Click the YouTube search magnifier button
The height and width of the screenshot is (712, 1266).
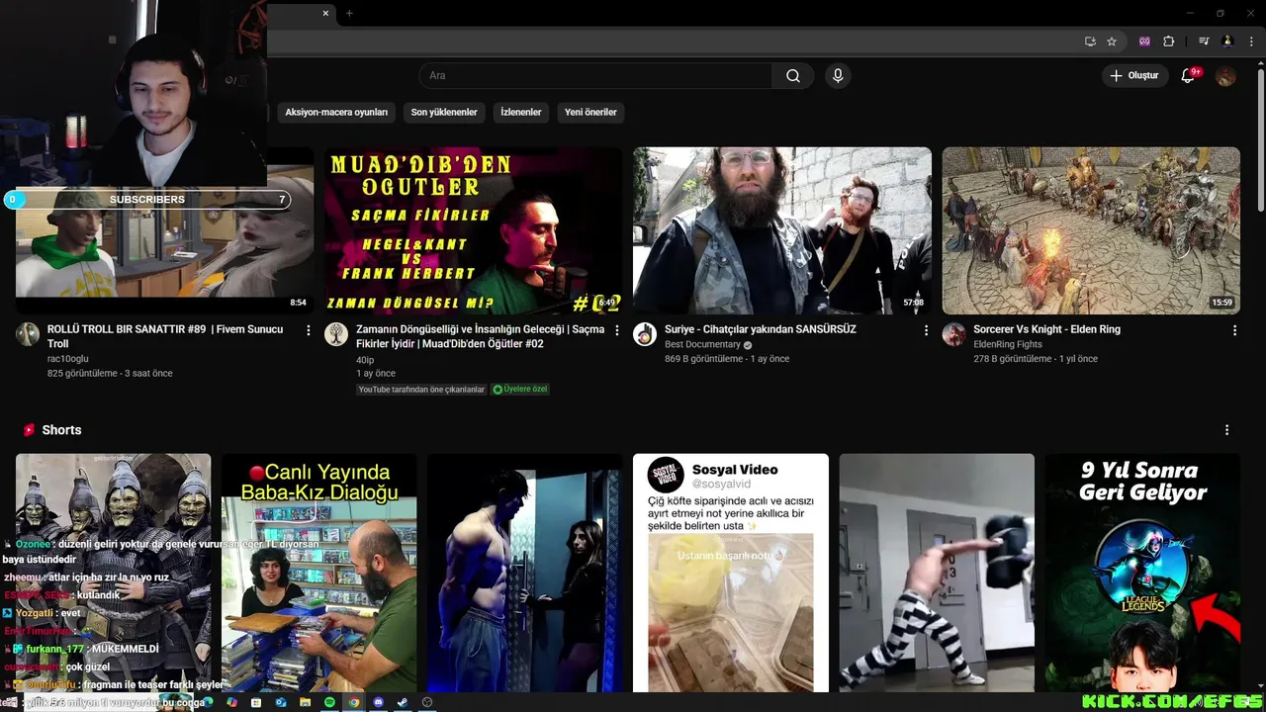[x=793, y=76]
